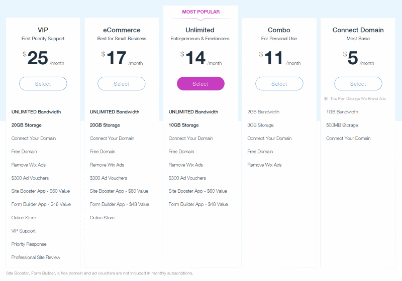Viewport: 402px width, 281px height.
Task: Click Professional Site Review feature in VIP
Action: (36, 257)
